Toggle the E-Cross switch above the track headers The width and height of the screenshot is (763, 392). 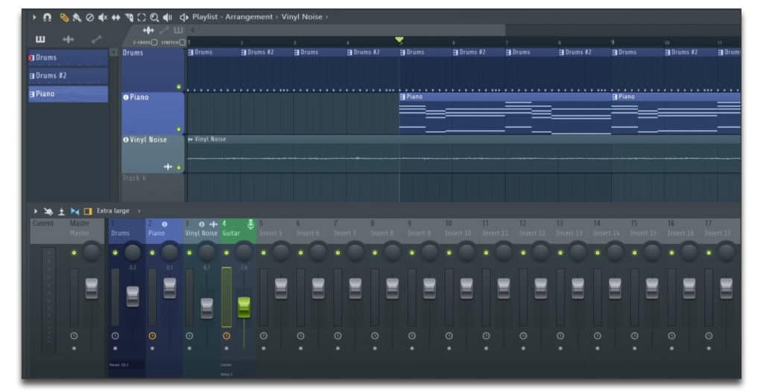click(x=153, y=42)
